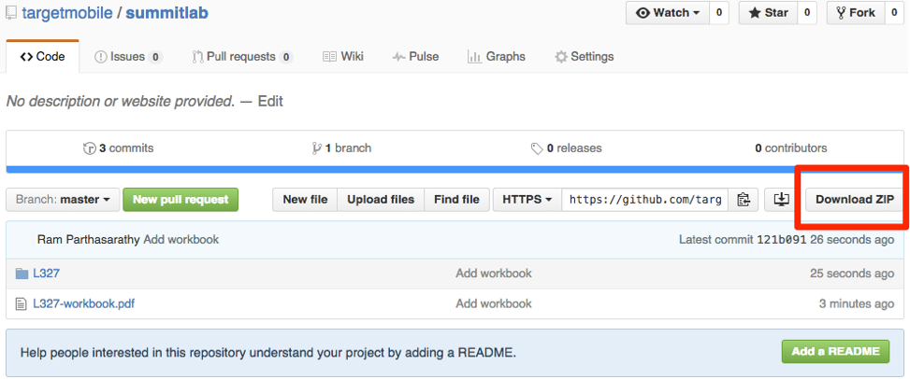Screen dimensions: 910x379
Task: Open latest commit hash 121b091
Action: click(782, 240)
